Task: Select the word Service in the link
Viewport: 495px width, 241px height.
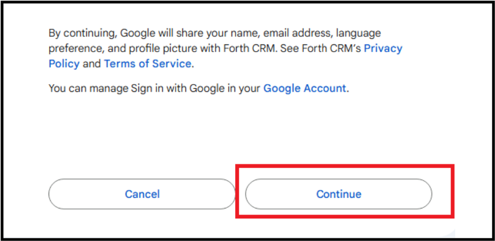Action: (173, 64)
